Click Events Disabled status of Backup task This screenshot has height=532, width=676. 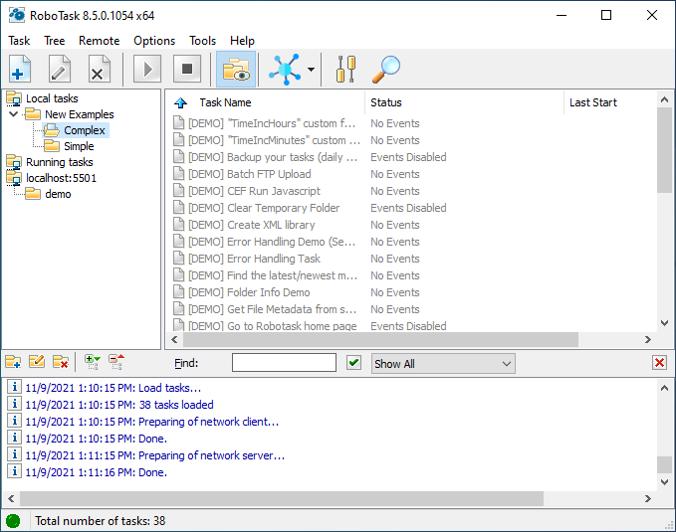(x=408, y=157)
